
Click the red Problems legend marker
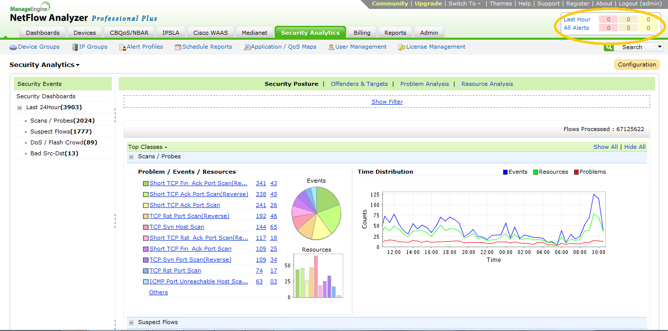point(576,172)
